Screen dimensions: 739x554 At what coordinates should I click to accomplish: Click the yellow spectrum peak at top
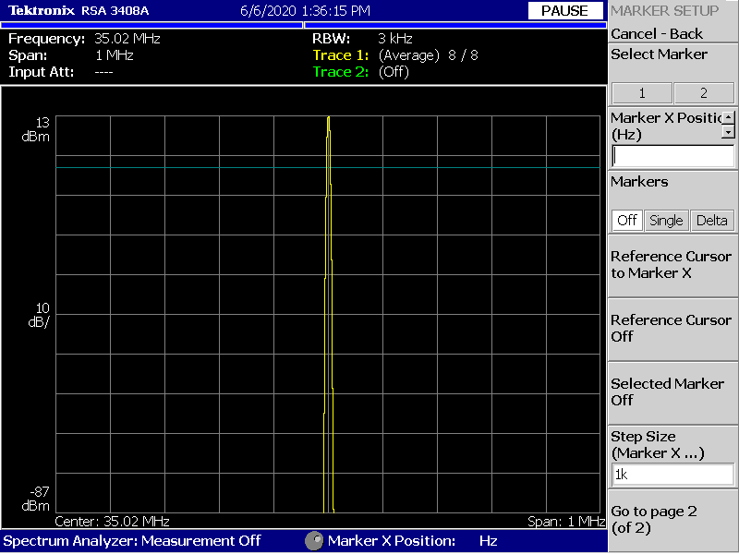(x=329, y=119)
